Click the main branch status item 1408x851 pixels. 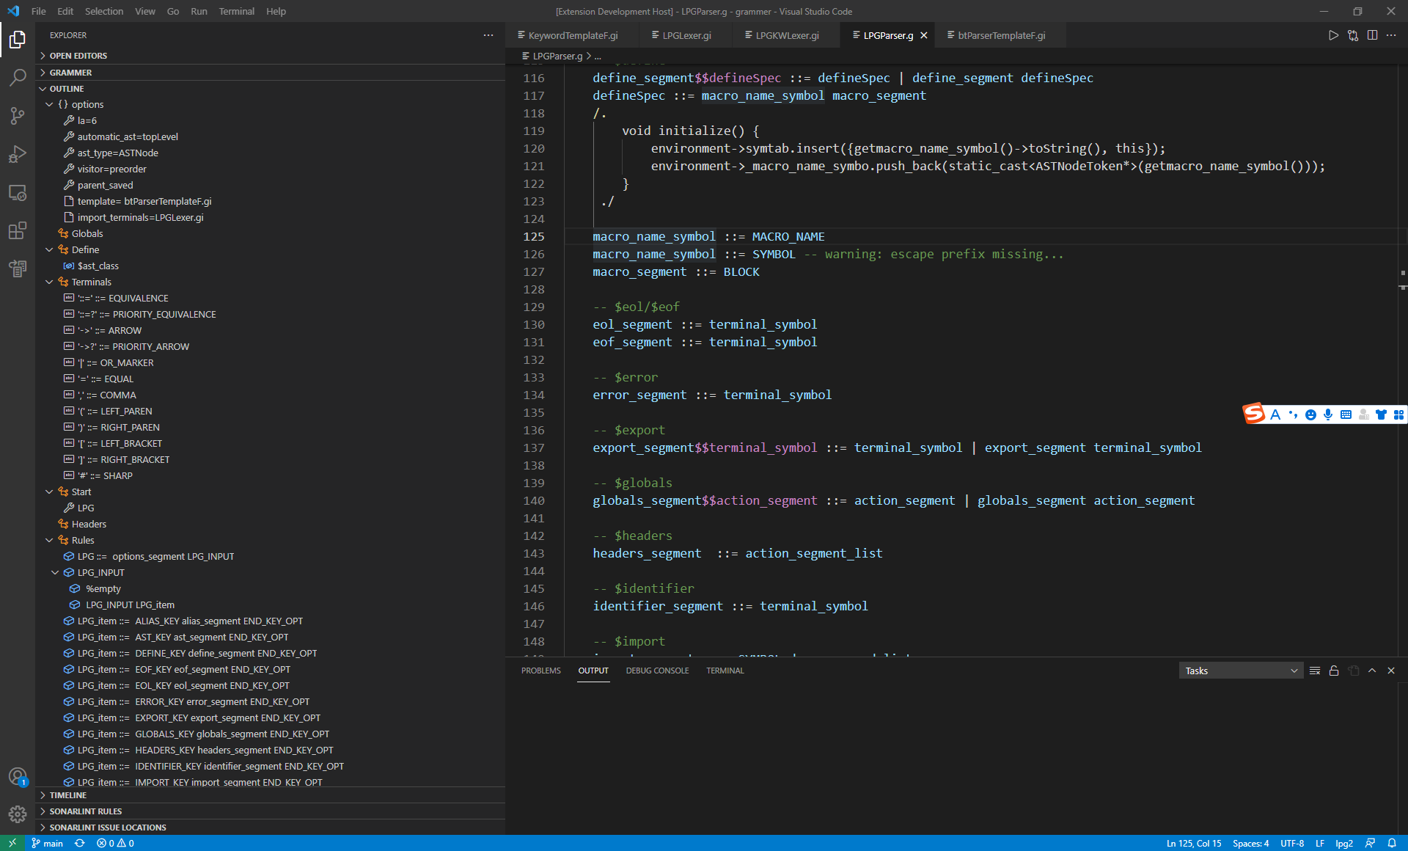click(47, 844)
